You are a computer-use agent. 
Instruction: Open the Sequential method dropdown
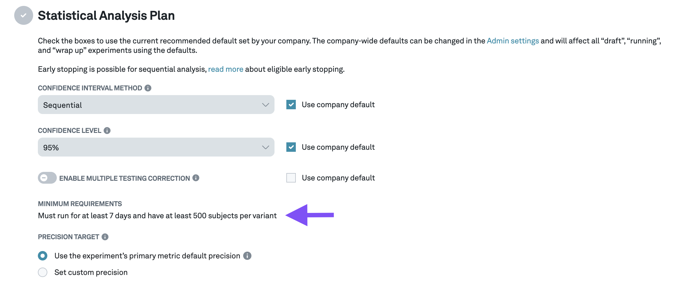tap(156, 105)
